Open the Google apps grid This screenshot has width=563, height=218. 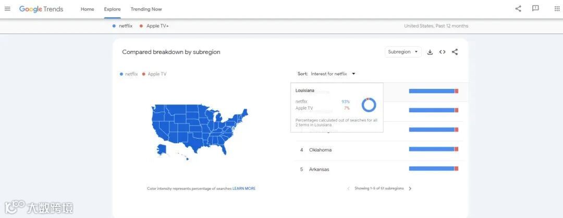[x=557, y=9]
